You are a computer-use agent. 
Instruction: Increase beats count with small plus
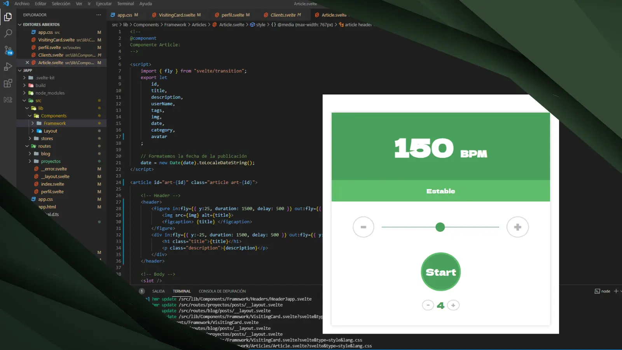pos(453,305)
